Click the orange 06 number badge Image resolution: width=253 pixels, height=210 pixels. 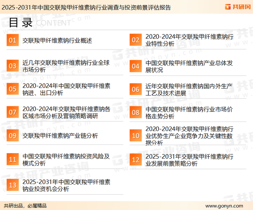(136, 89)
